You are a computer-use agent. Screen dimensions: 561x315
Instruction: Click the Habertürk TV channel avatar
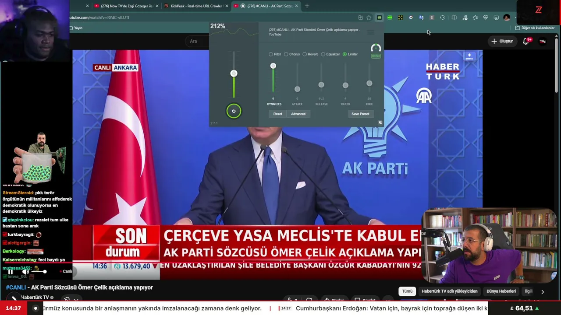(13, 298)
